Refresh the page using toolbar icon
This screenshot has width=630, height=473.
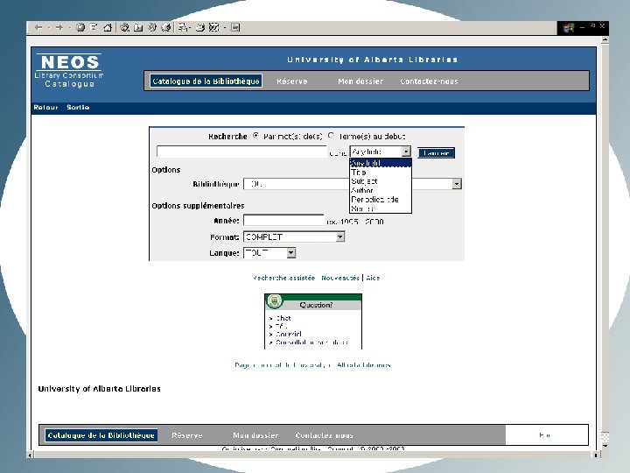tap(94, 27)
